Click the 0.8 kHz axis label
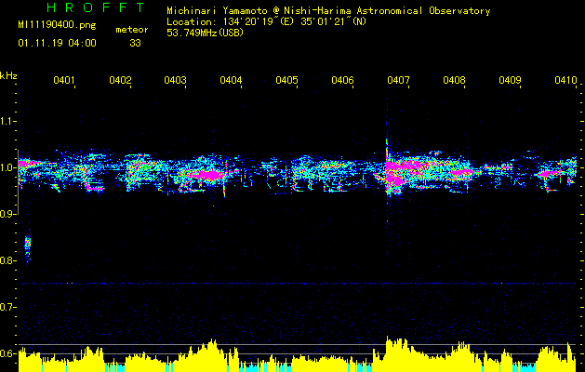The width and height of the screenshot is (585, 372). click(x=7, y=260)
